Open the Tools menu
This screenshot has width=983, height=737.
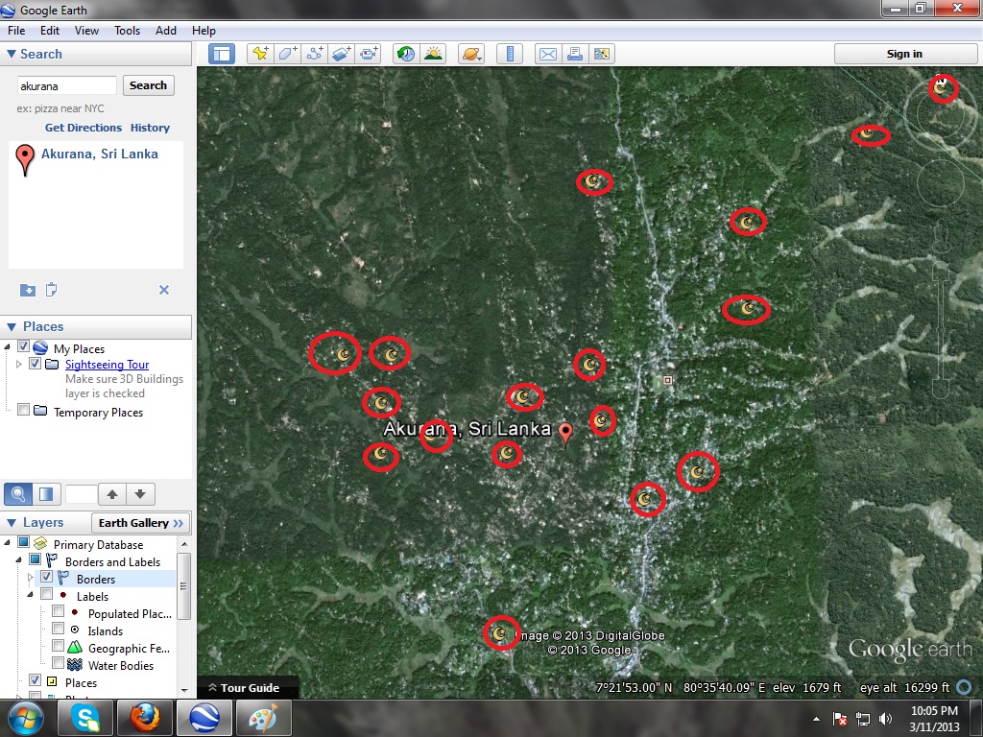[x=128, y=31]
